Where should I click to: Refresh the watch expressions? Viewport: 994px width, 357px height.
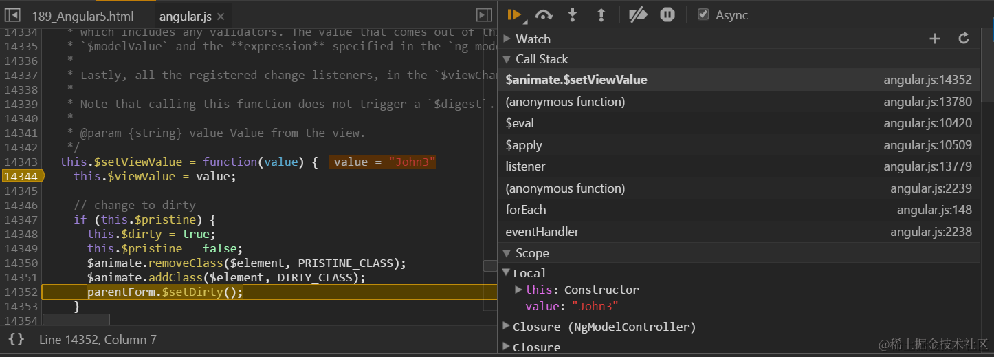tap(964, 39)
